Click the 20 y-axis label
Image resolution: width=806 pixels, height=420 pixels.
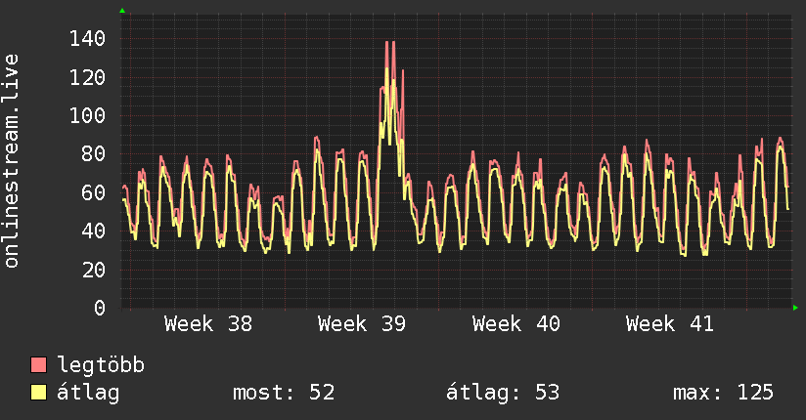click(x=94, y=270)
